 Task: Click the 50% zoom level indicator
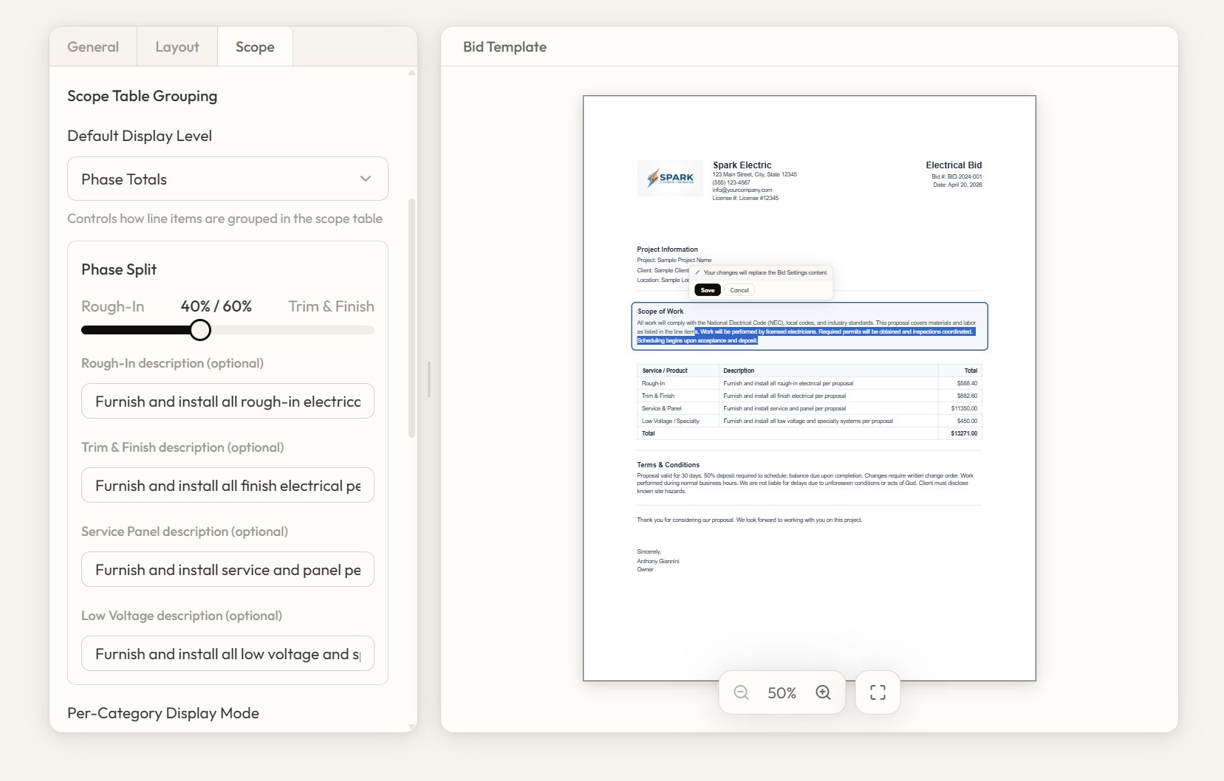pos(782,692)
